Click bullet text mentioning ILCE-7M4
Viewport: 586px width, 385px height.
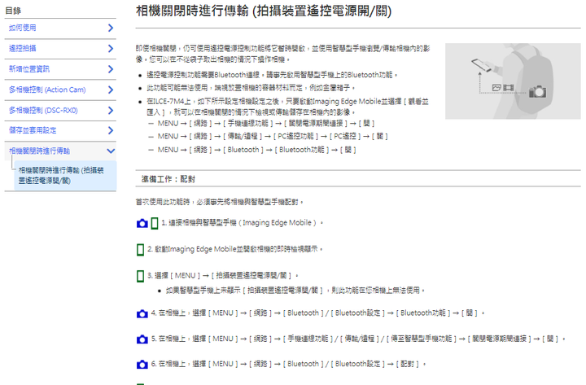pos(288,107)
